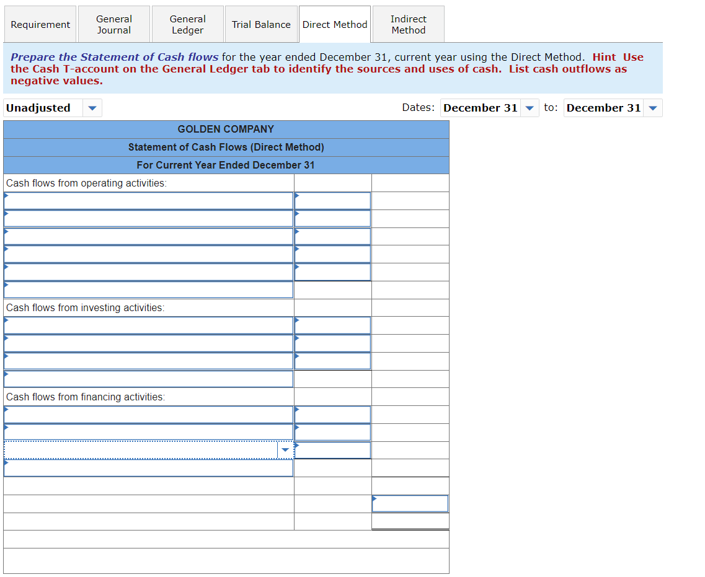Open the Indirect Method tab
The width and height of the screenshot is (705, 577).
407,24
